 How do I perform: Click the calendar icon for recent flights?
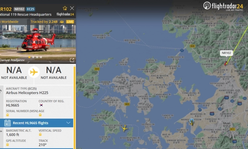click(7, 123)
